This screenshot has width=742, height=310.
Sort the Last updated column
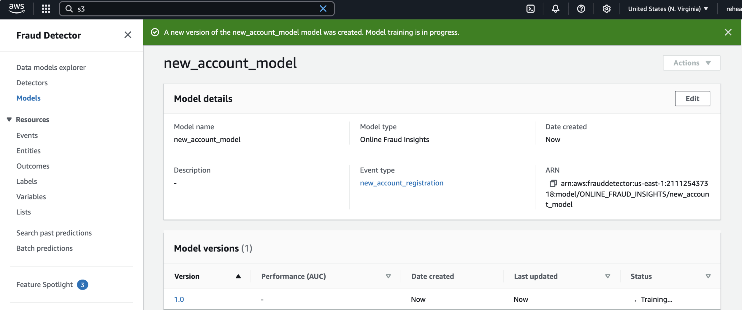(607, 276)
